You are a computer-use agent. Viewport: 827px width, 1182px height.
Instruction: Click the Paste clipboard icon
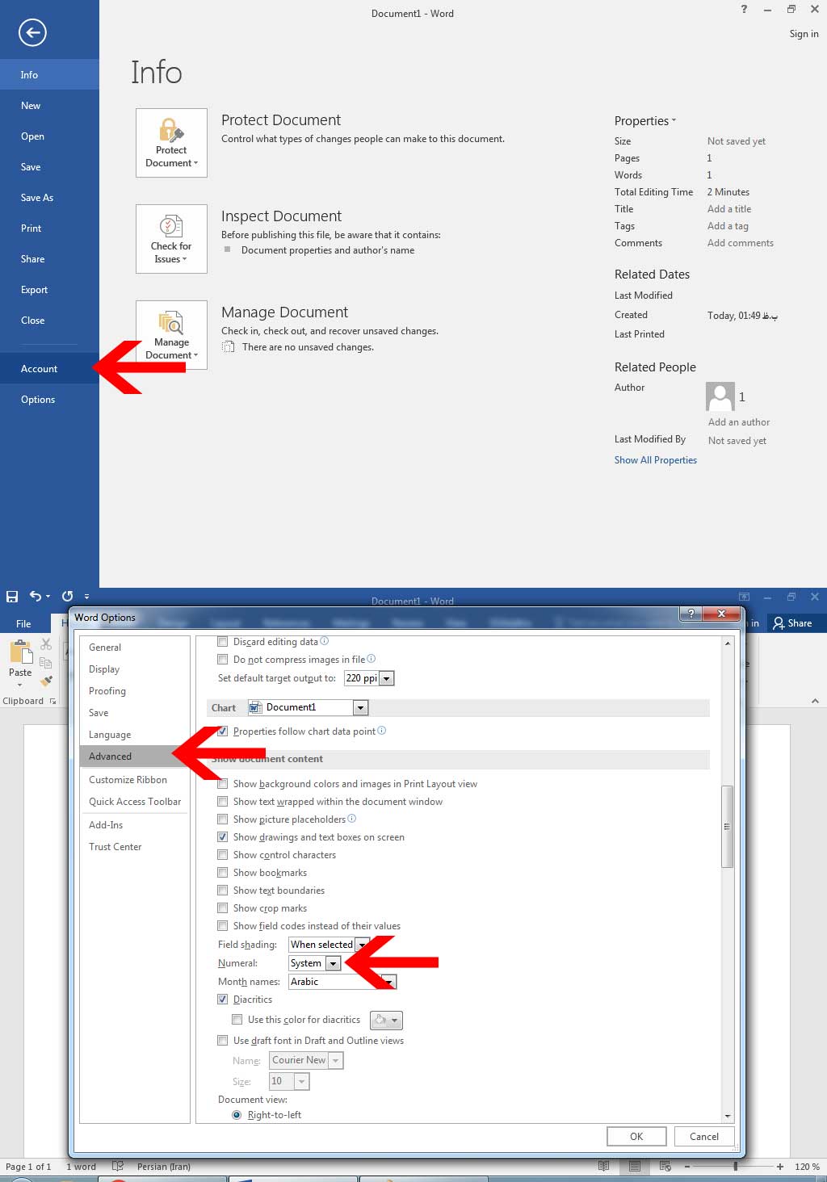click(20, 652)
